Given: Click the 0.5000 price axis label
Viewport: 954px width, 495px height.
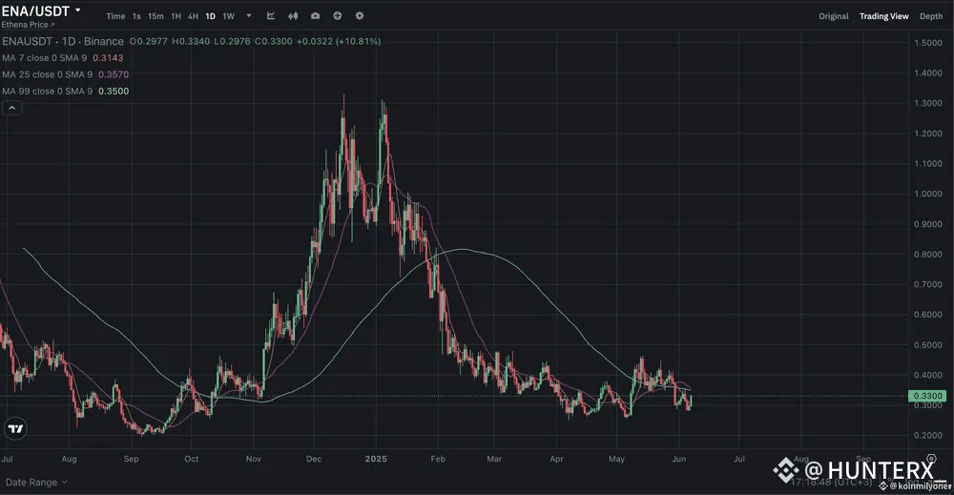Looking at the screenshot, I should point(928,345).
